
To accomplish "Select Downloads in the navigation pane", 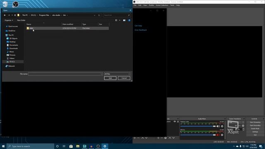I will pos(13,48).
